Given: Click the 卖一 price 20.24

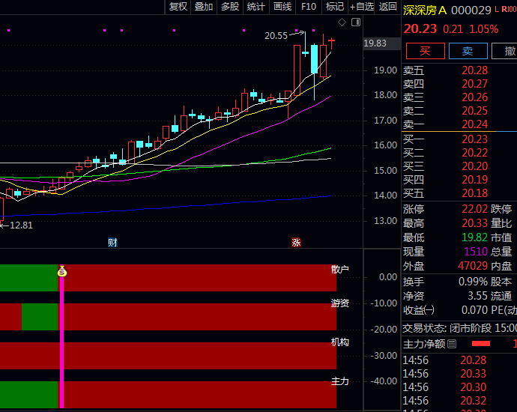Looking at the screenshot, I should 474,124.
